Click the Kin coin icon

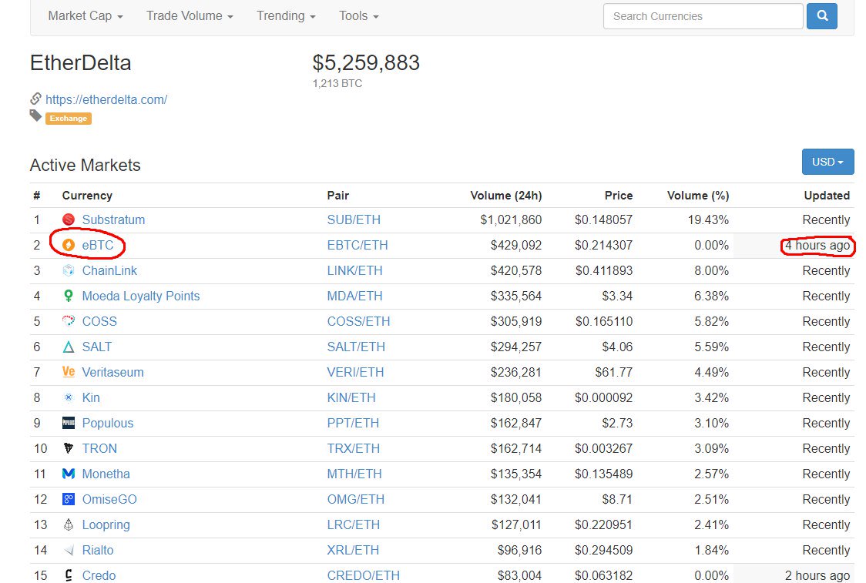coord(69,397)
